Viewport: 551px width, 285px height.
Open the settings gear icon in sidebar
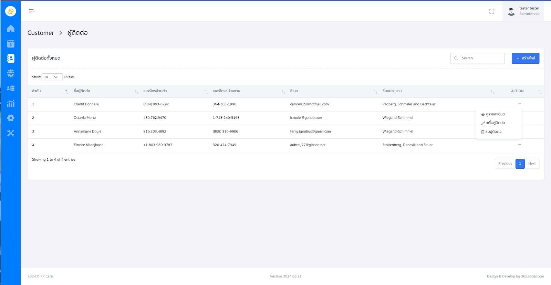click(11, 118)
